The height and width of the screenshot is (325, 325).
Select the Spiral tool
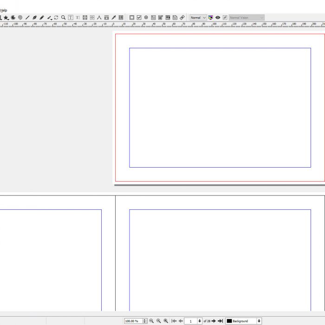coord(20,18)
